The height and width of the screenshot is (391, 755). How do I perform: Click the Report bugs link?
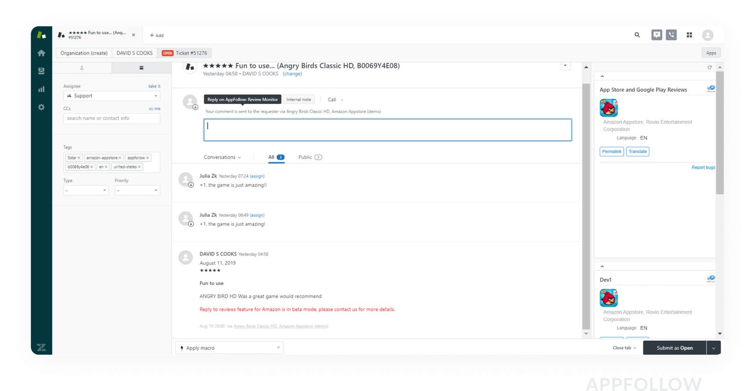(x=703, y=168)
